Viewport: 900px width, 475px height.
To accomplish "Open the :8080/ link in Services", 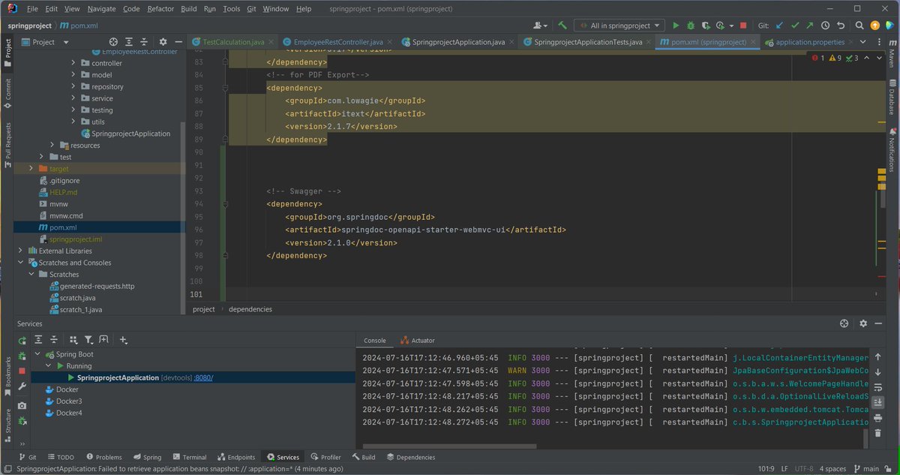I will coord(203,377).
